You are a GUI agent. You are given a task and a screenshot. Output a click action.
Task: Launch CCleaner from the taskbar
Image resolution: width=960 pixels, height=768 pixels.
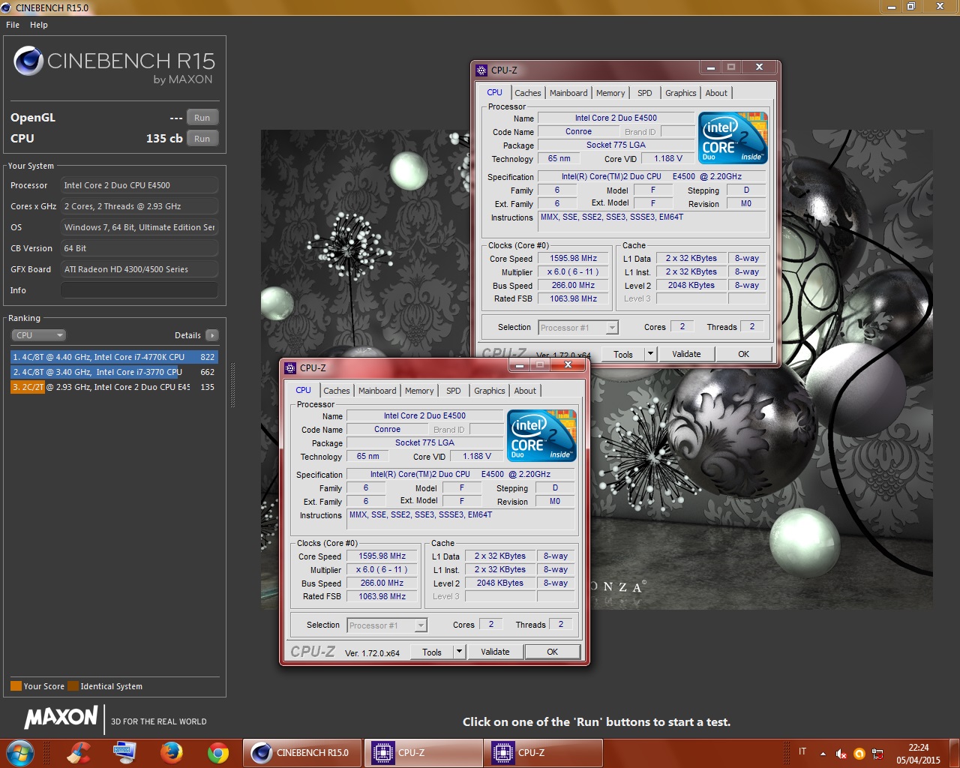79,752
